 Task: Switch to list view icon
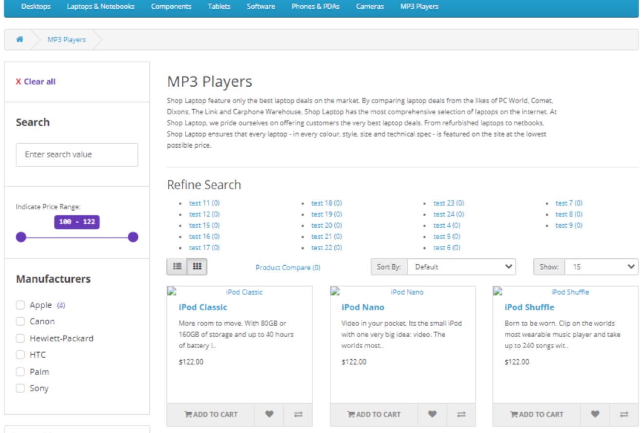[177, 267]
